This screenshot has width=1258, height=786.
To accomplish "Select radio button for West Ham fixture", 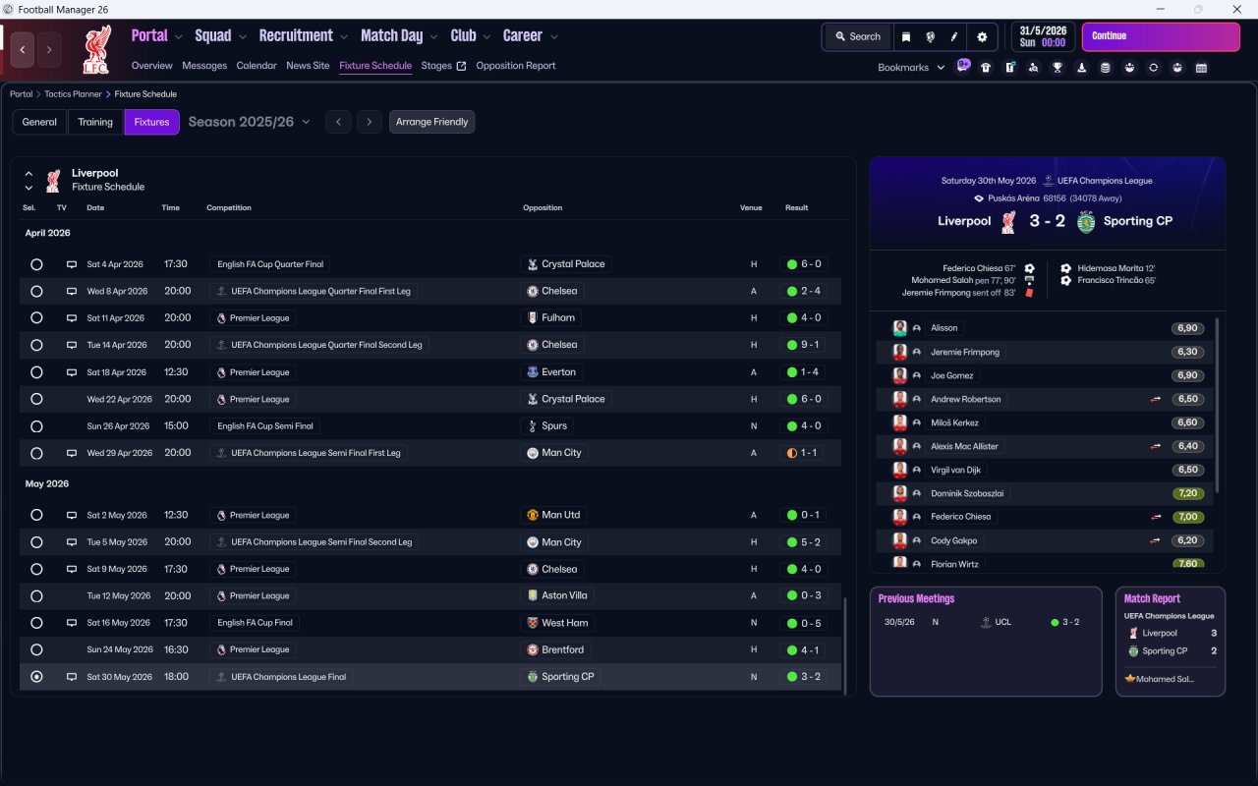I will click(x=36, y=623).
